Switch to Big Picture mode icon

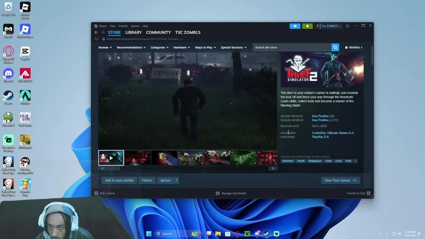[x=347, y=26]
